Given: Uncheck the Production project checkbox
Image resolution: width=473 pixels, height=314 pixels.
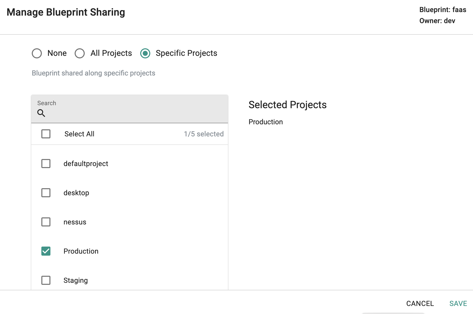Looking at the screenshot, I should point(46,251).
